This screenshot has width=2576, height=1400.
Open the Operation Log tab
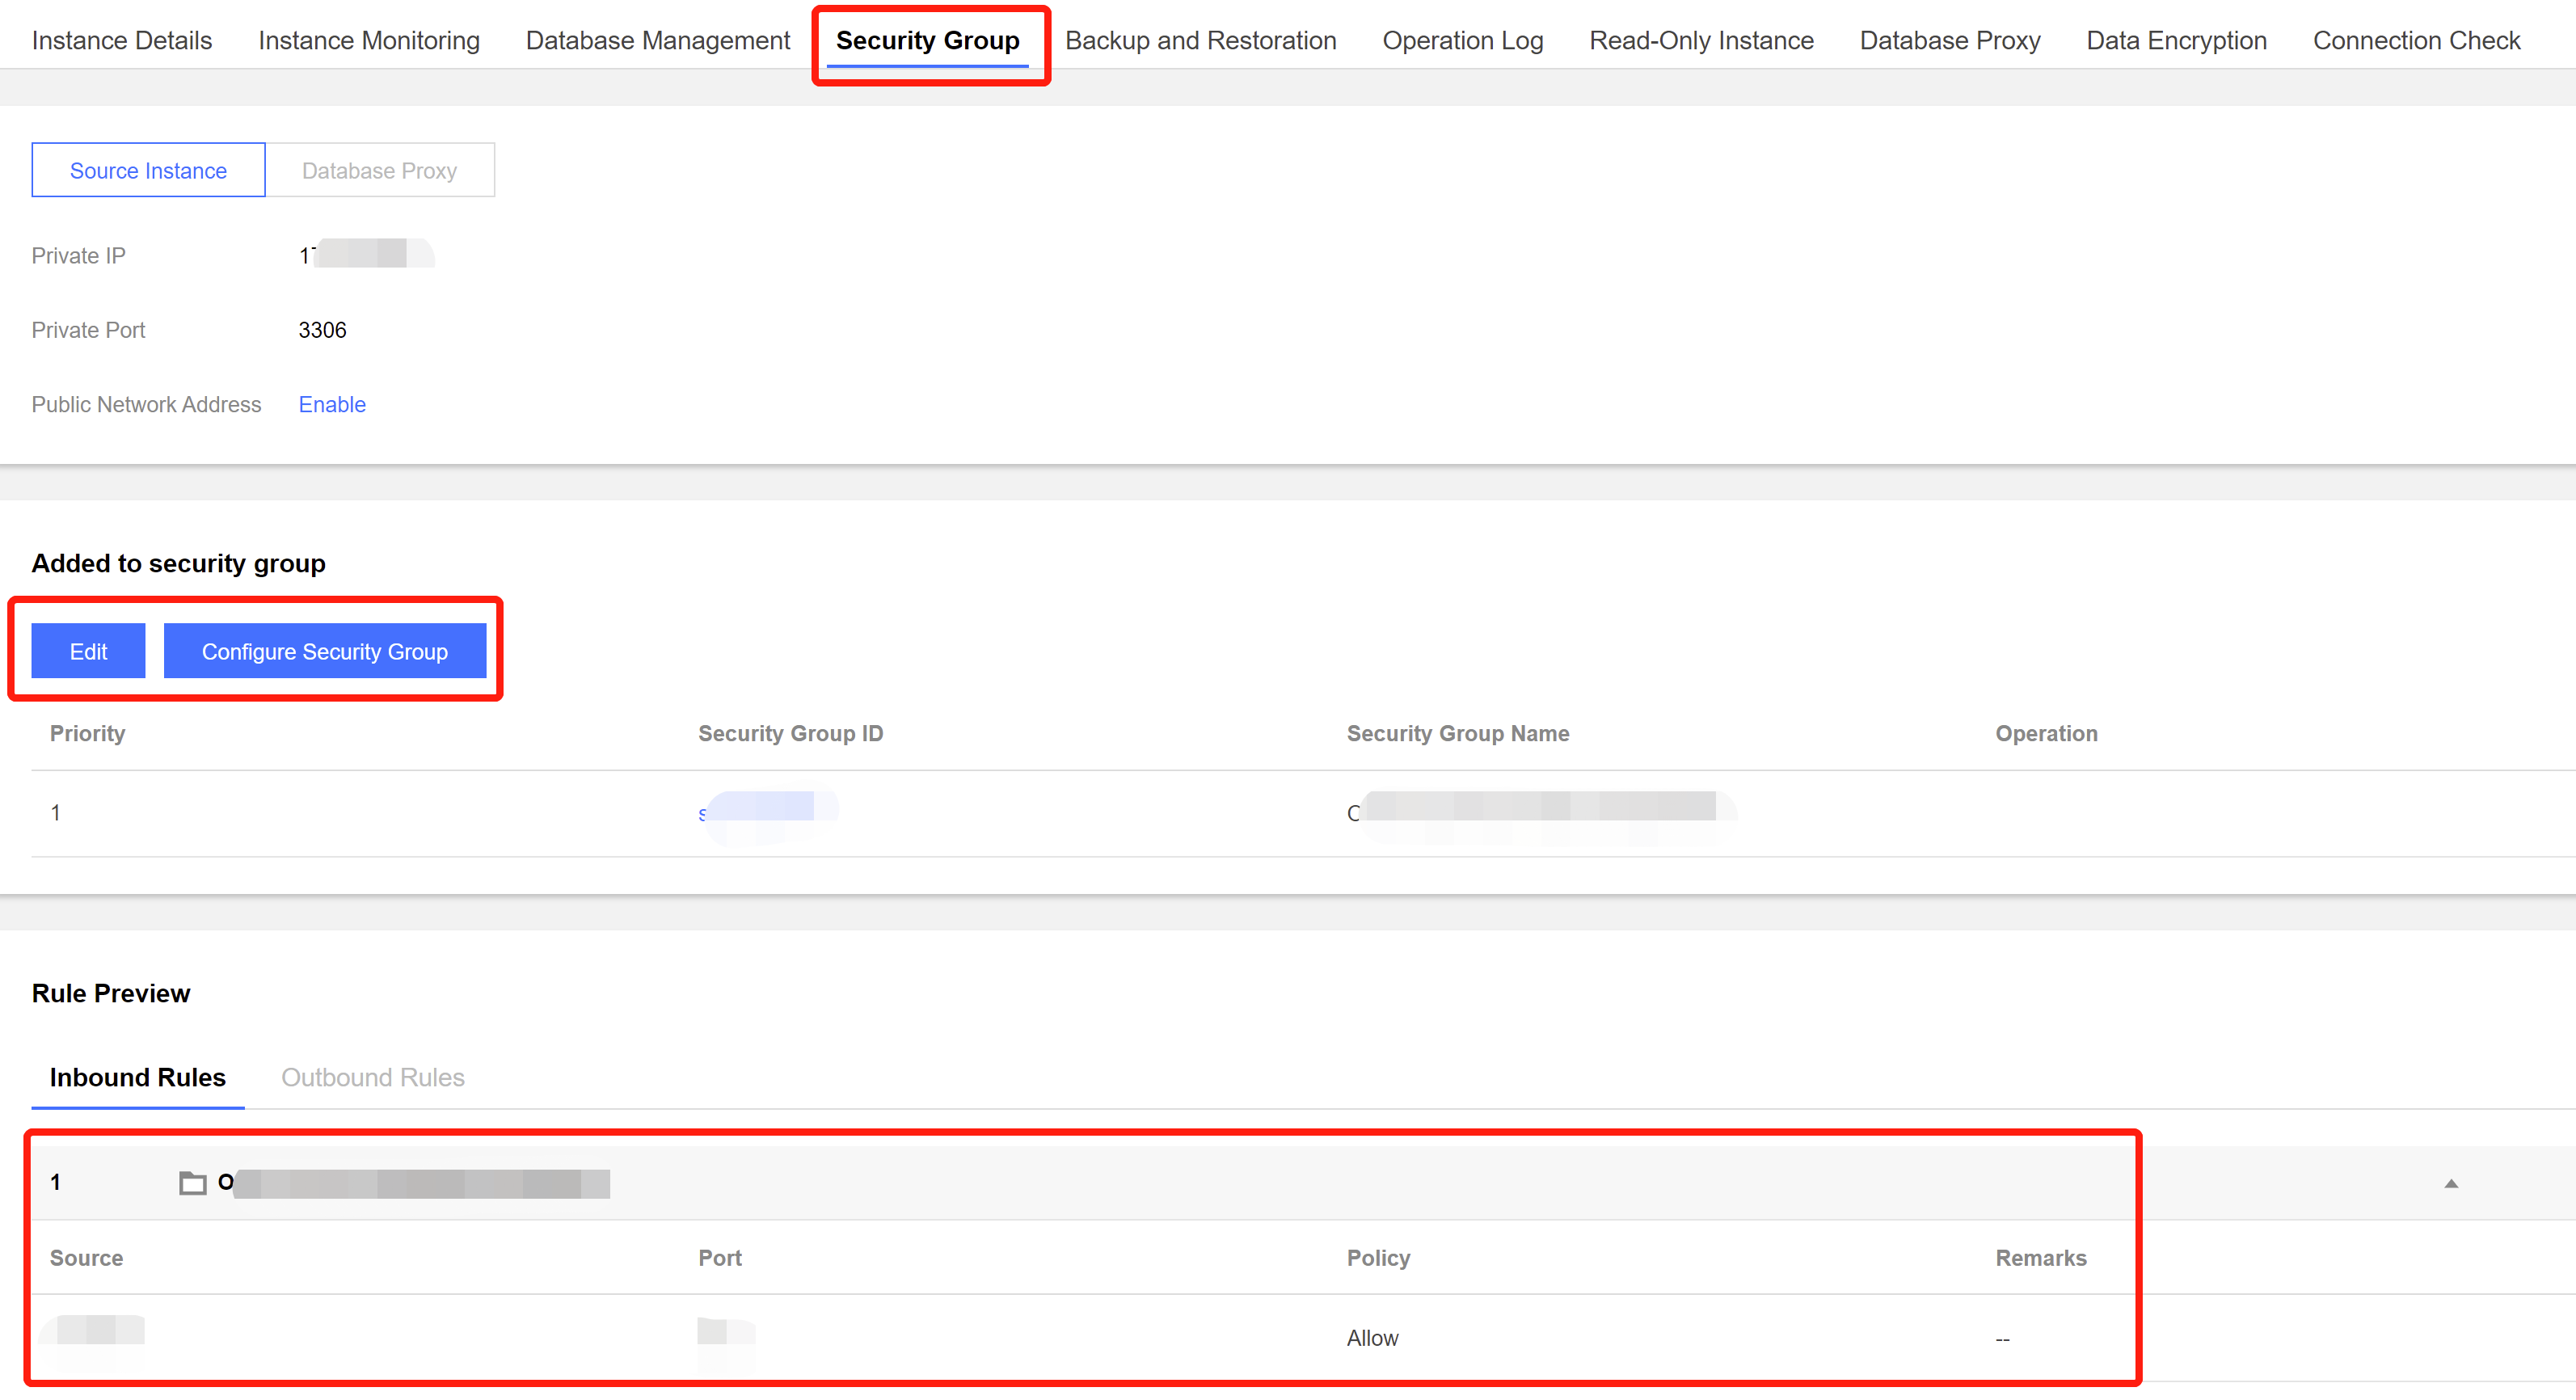coord(1462,40)
